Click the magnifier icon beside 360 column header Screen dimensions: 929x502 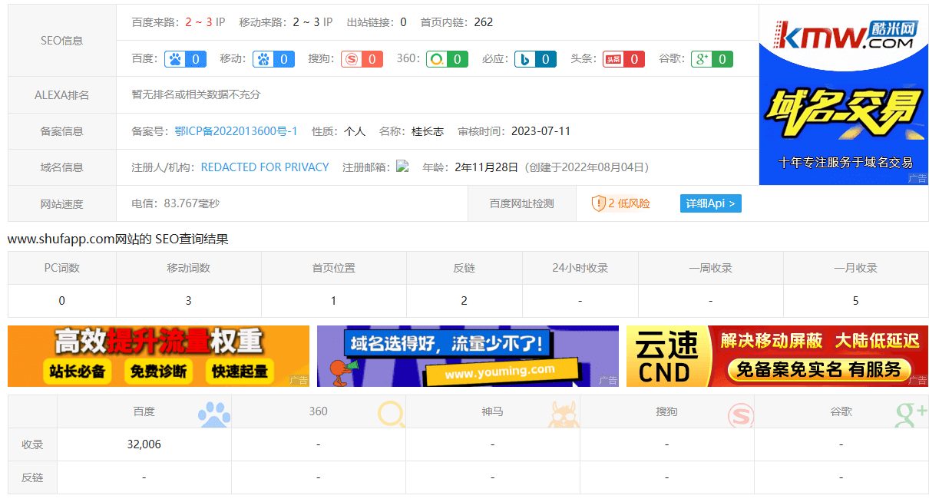click(x=390, y=411)
